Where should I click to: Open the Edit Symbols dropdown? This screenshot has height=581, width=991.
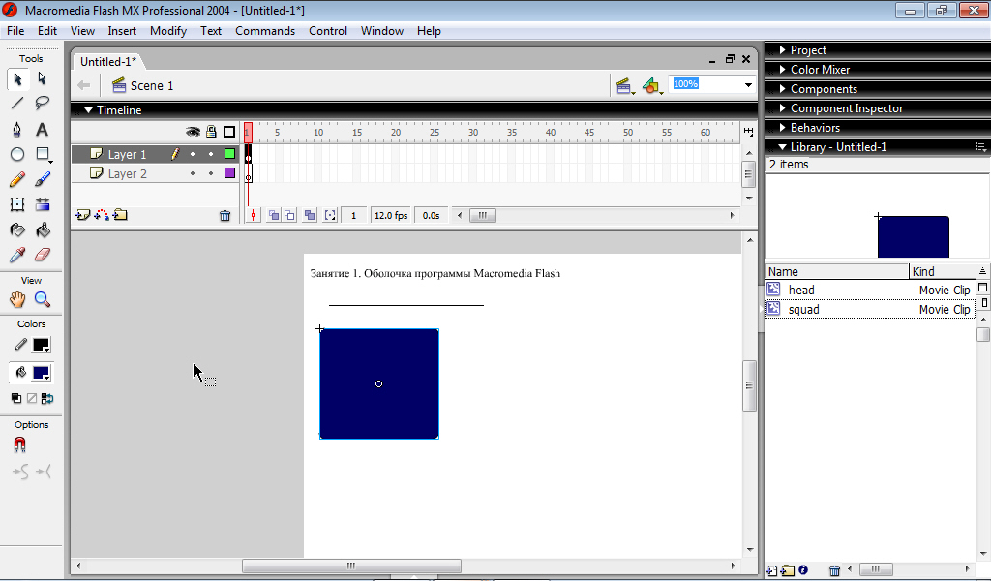click(652, 86)
